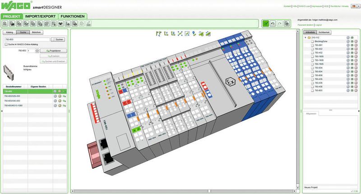Click the fit-to-view arrows tool
This screenshot has width=361, height=194.
pos(180,33)
